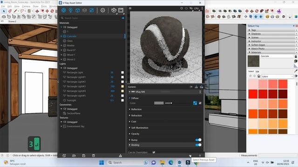Select the Glass material
298x167 pixels.
pos(70,41)
